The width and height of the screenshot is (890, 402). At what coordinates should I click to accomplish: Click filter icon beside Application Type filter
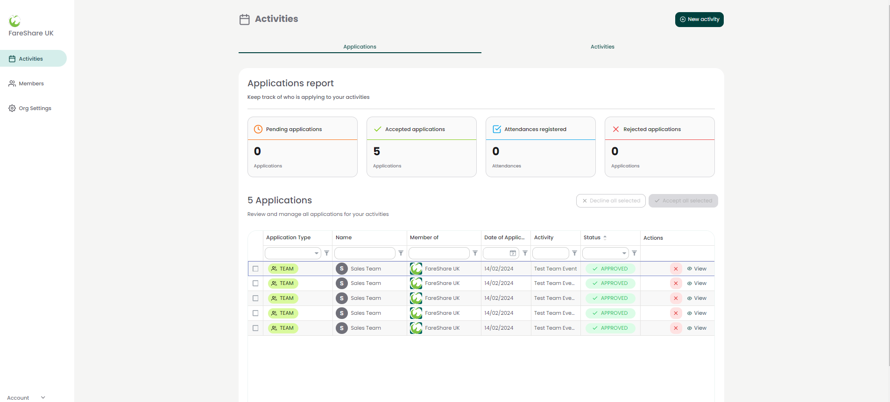(326, 253)
